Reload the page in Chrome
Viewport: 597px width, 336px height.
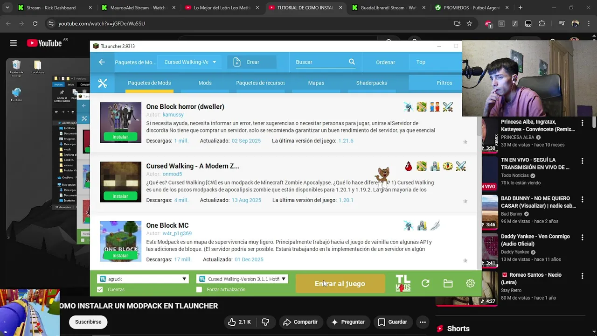(x=35, y=23)
